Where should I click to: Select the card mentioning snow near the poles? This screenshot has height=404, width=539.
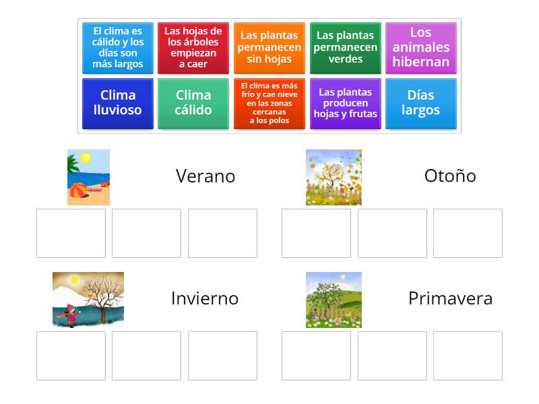coord(269,103)
